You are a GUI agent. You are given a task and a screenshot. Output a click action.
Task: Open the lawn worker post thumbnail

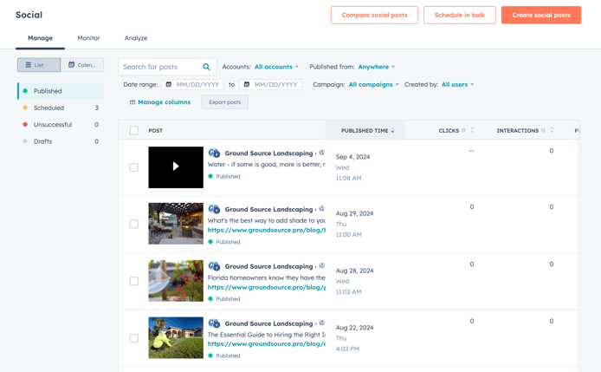click(x=176, y=337)
